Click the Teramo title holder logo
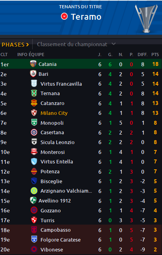The height and width of the screenshot is (255, 162). pyautogui.click(x=64, y=17)
